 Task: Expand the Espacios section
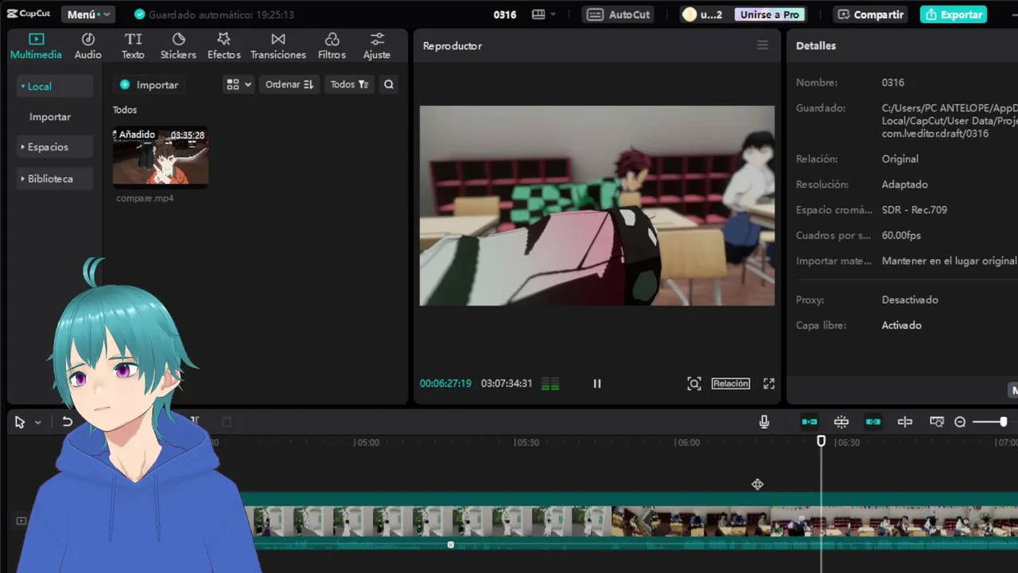pyautogui.click(x=54, y=147)
